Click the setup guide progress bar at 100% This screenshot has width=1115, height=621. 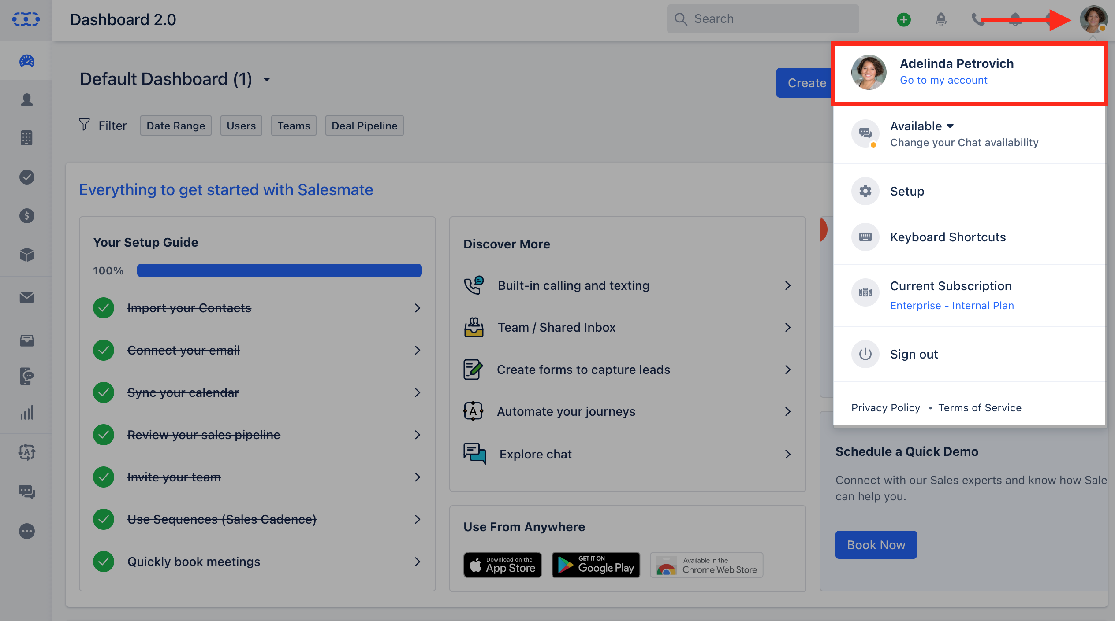(279, 270)
